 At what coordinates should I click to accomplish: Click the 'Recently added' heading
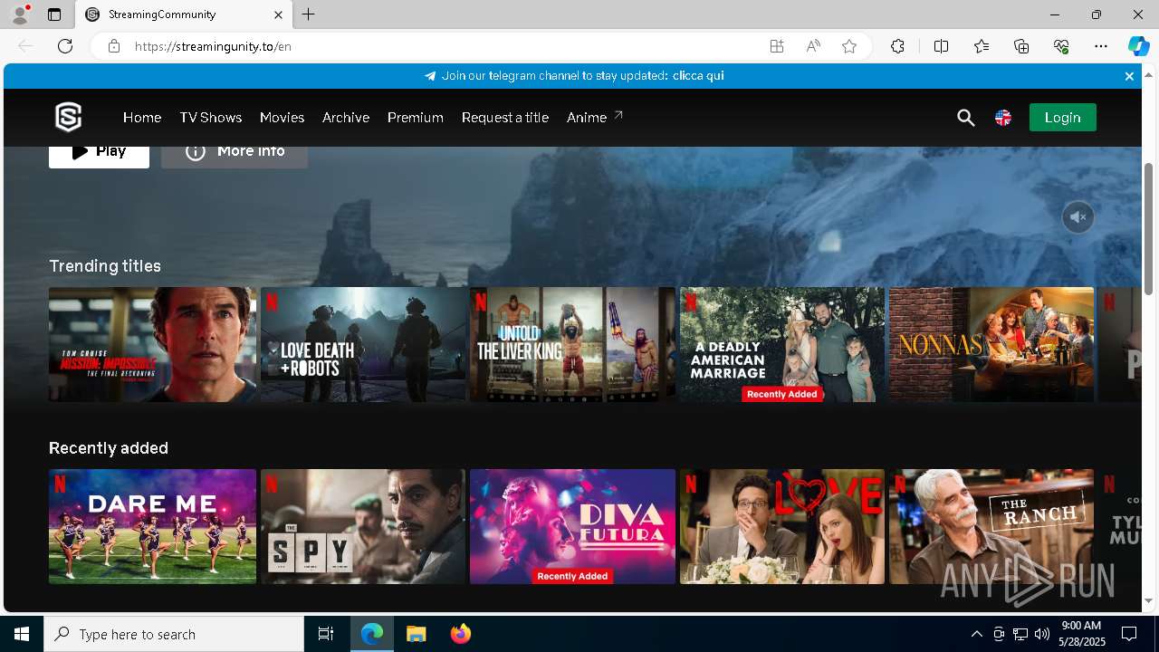(109, 447)
